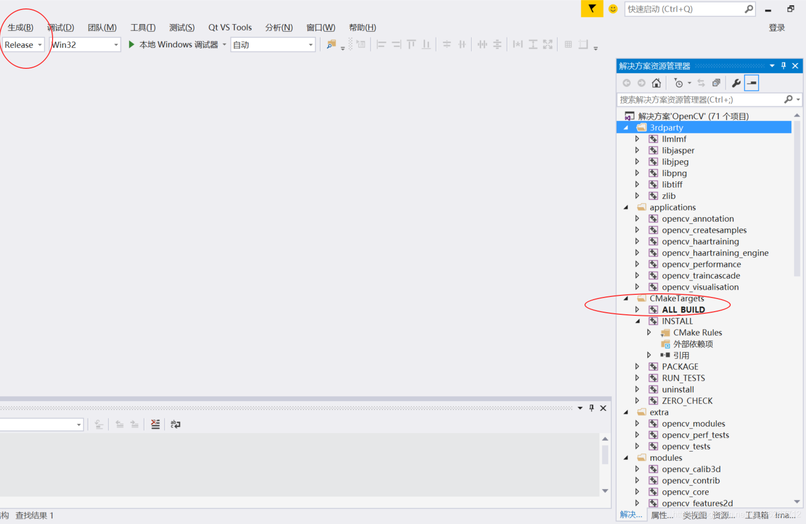Expand the zlib project node
This screenshot has width=806, height=524.
point(637,196)
